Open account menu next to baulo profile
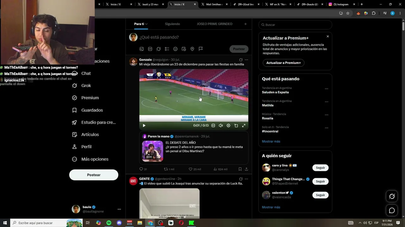 (x=119, y=209)
